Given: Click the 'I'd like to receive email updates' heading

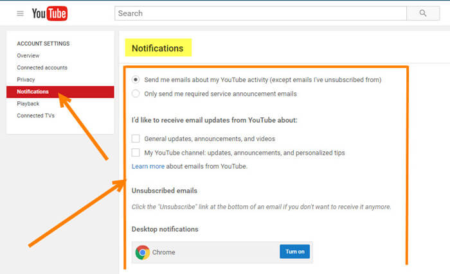Looking at the screenshot, I should click(x=214, y=120).
